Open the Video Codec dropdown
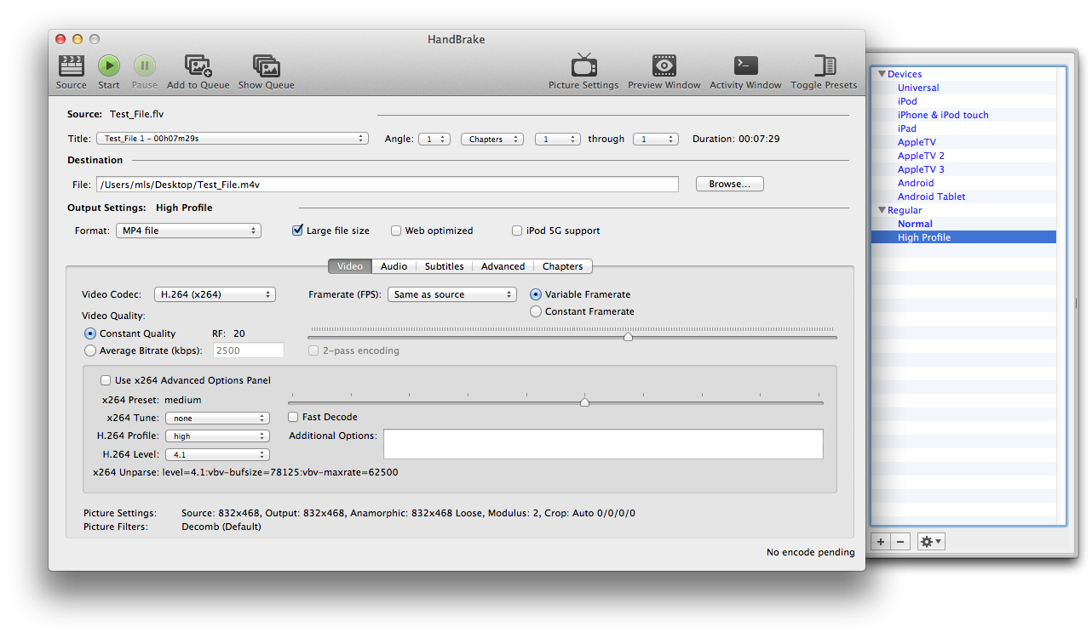 pyautogui.click(x=215, y=294)
